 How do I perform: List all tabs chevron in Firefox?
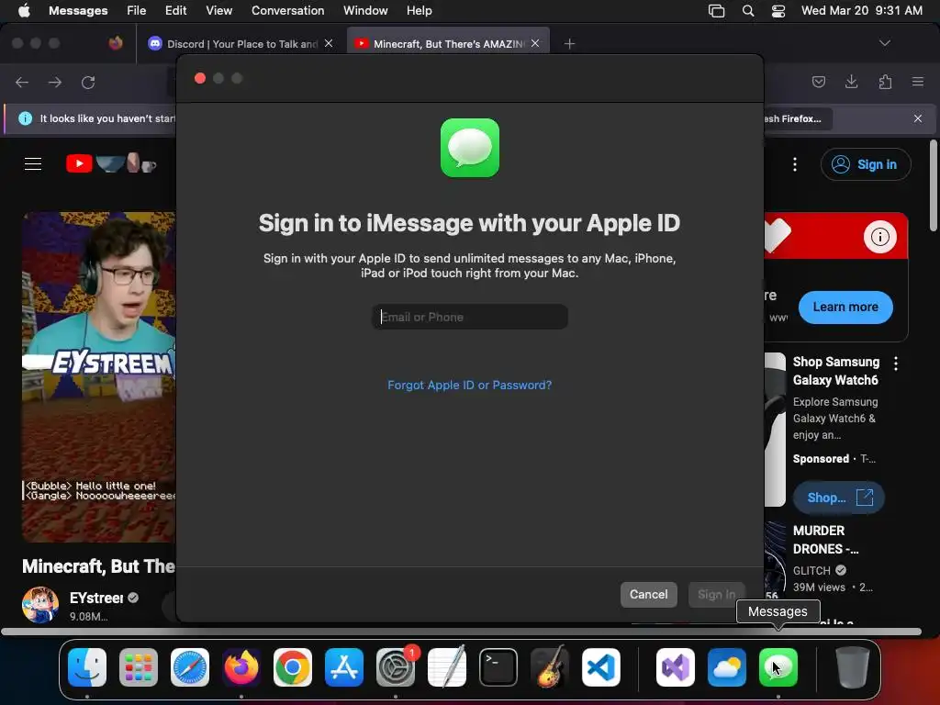(885, 43)
